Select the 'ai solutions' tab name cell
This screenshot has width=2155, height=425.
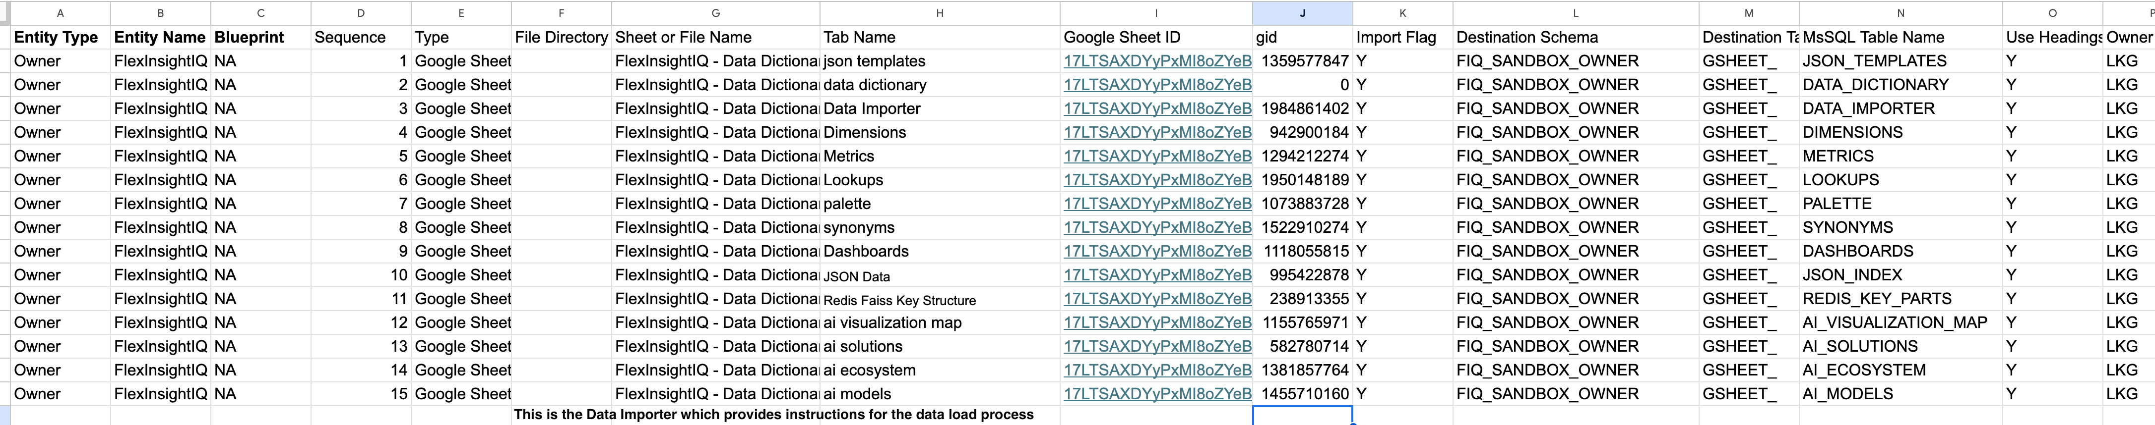[940, 347]
